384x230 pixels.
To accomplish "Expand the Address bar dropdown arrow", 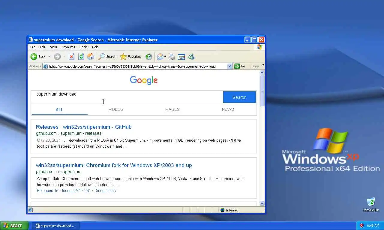I will (230, 66).
